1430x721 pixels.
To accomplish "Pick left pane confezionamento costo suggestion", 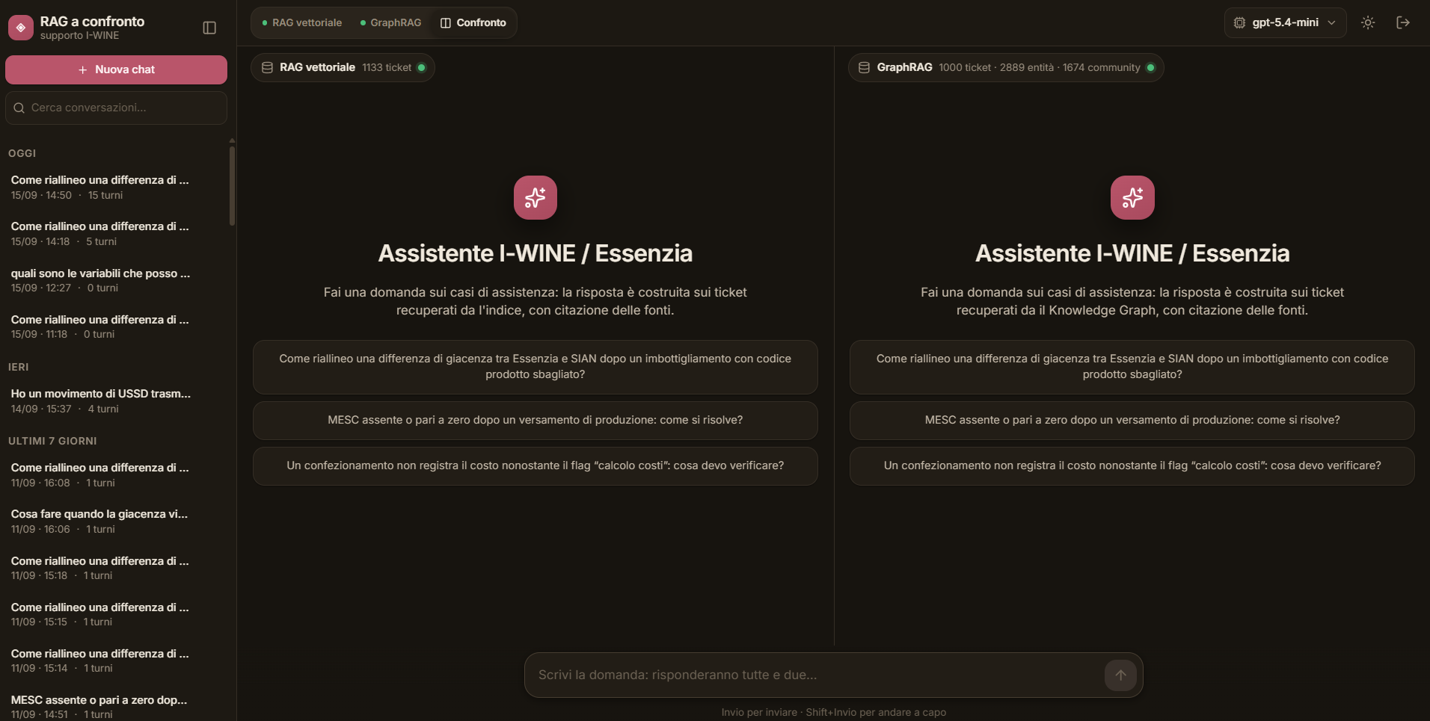I will tap(536, 465).
